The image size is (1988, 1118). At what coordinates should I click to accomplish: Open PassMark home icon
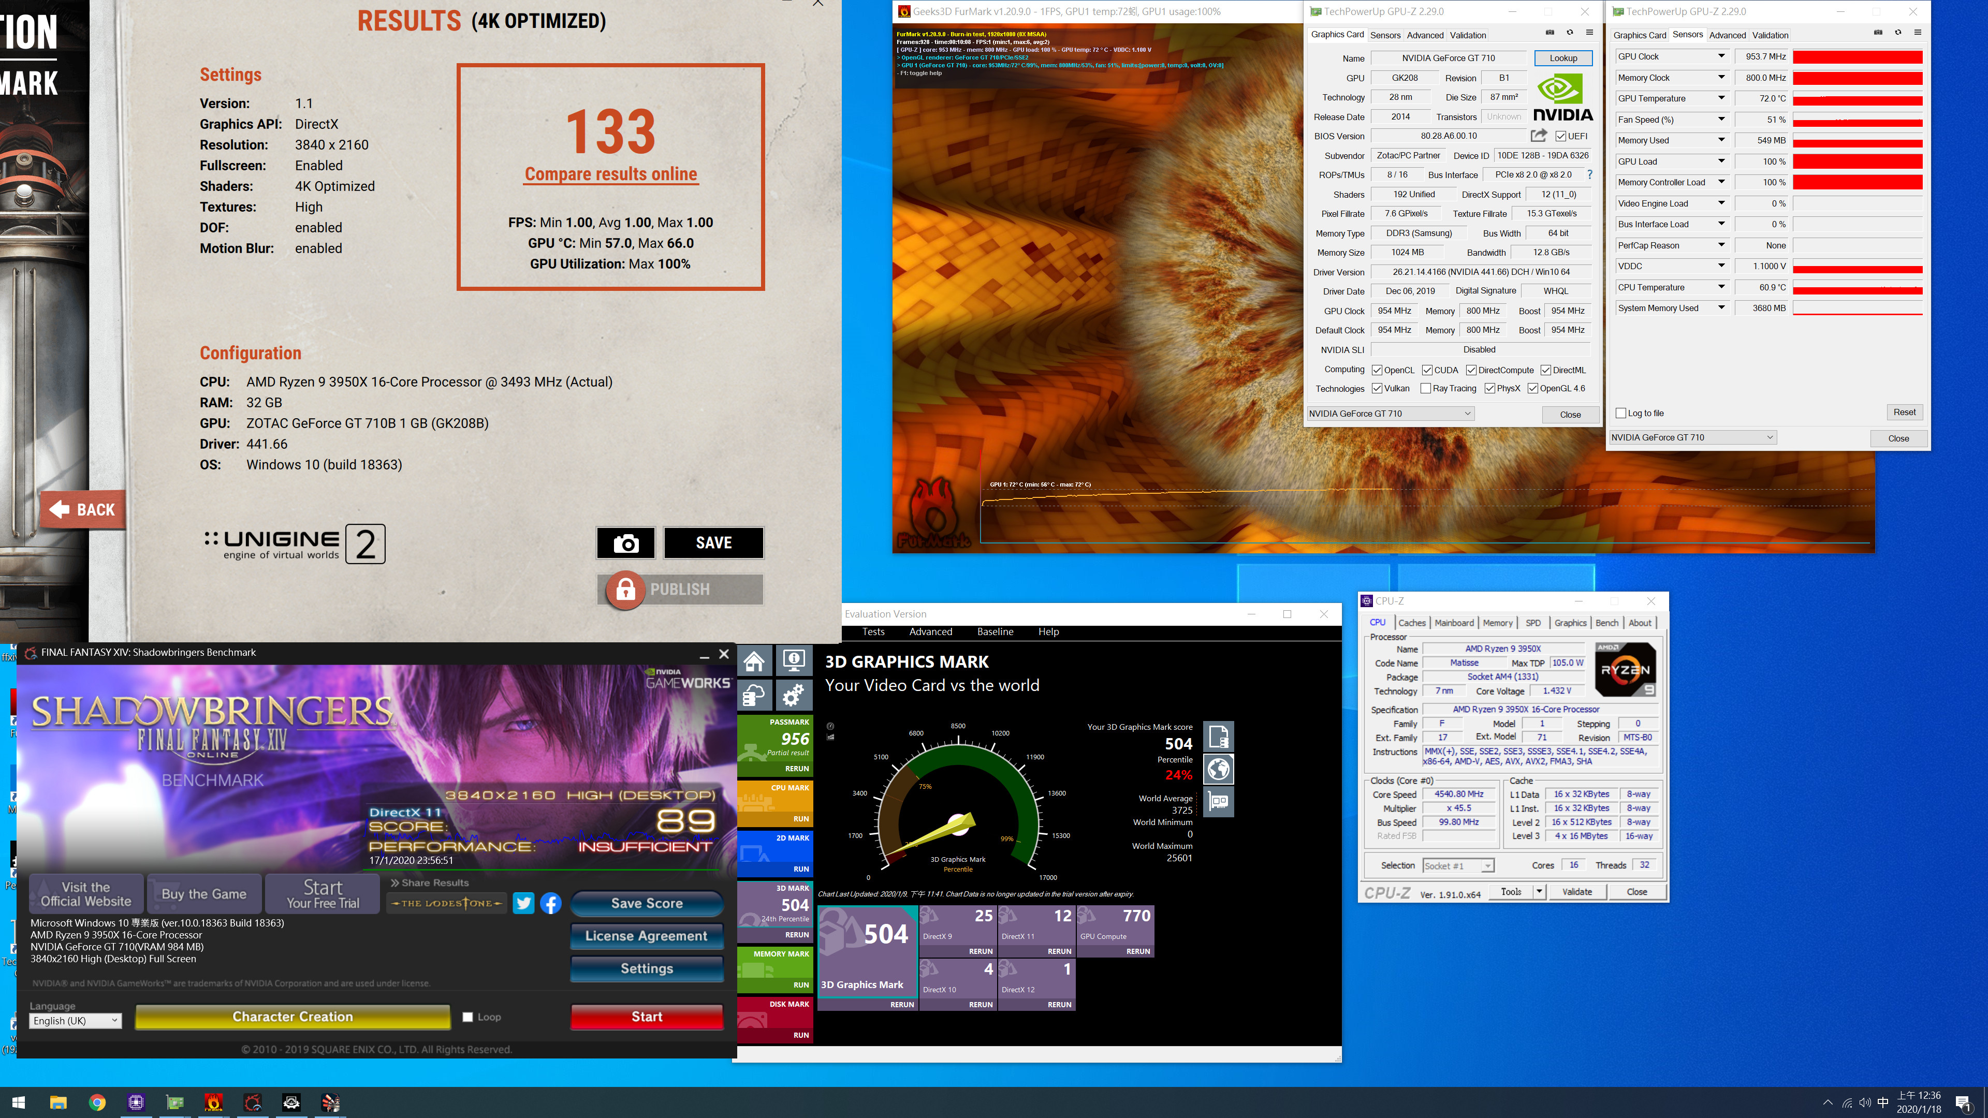[755, 661]
